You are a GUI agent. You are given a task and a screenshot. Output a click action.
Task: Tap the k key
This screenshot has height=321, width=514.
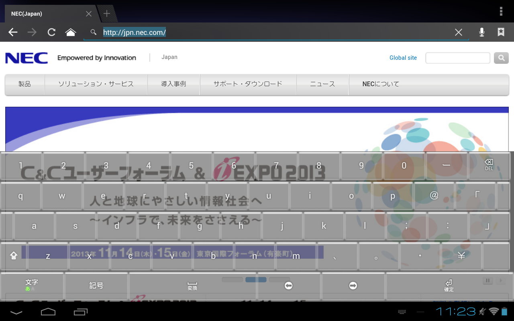(x=324, y=226)
